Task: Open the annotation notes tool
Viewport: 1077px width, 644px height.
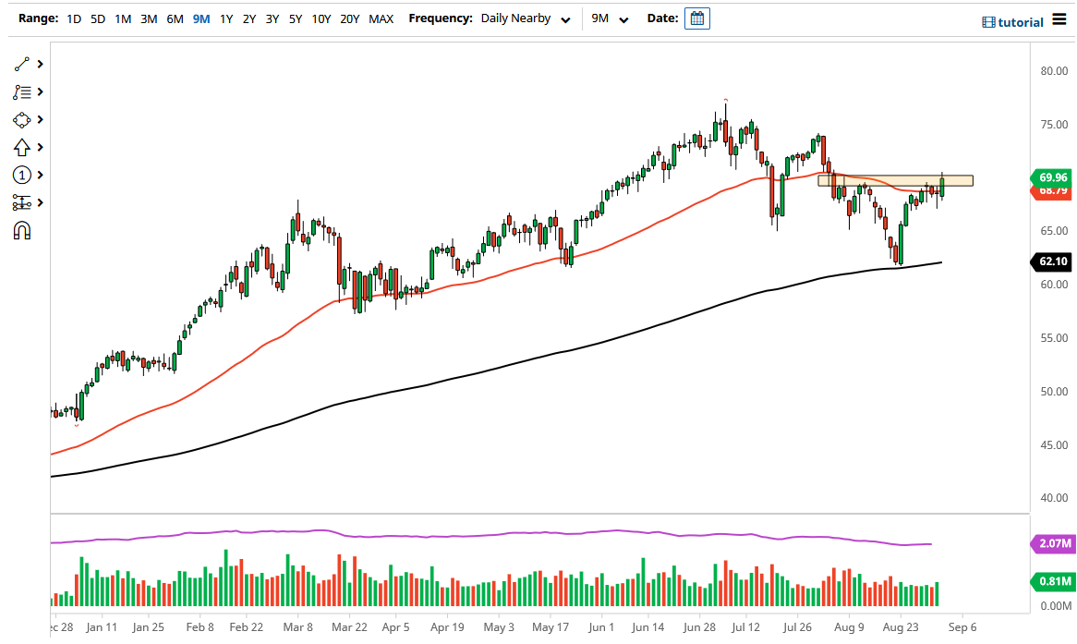Action: (19, 91)
